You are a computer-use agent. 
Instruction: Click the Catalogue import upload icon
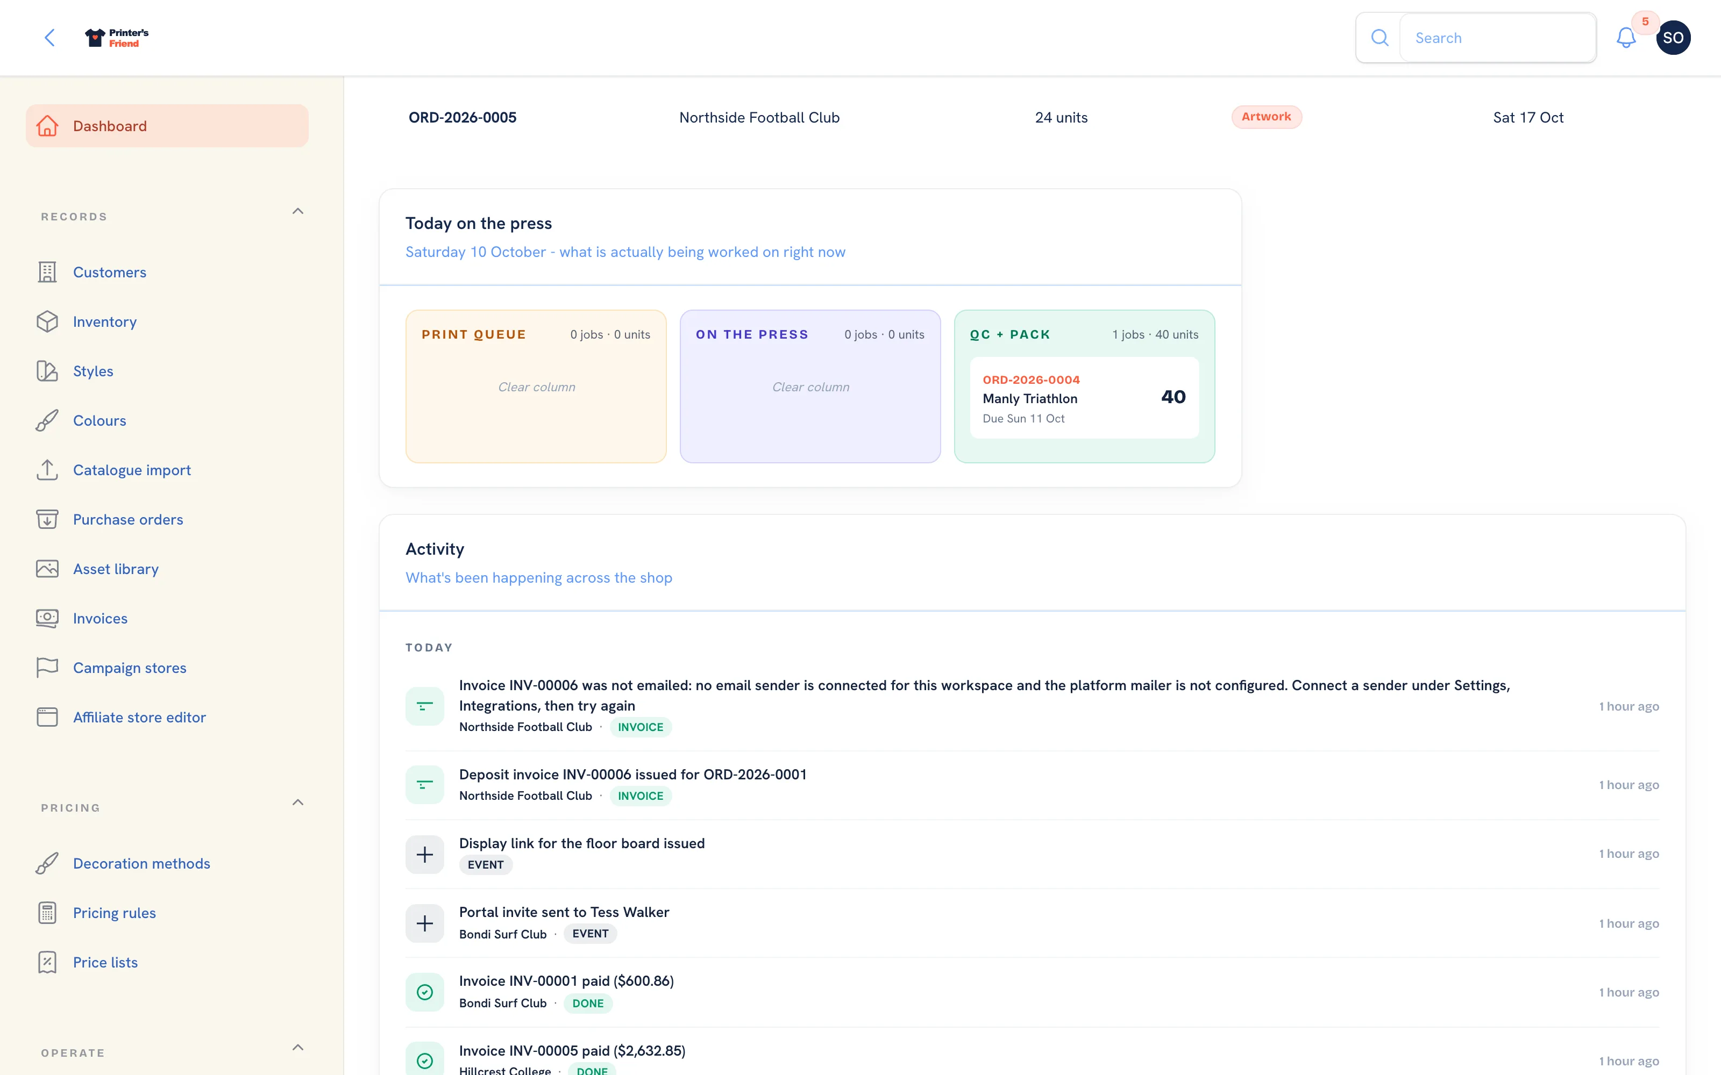point(47,470)
